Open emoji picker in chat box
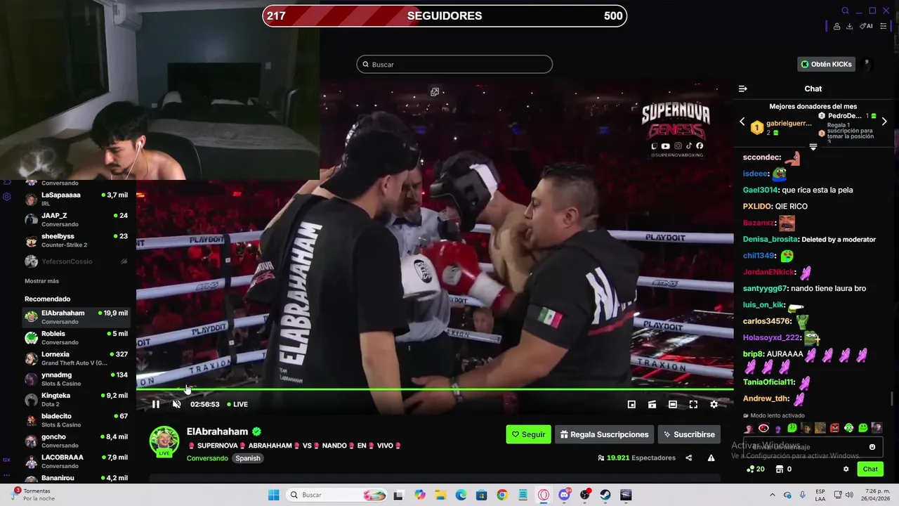Image resolution: width=899 pixels, height=506 pixels. [x=872, y=447]
